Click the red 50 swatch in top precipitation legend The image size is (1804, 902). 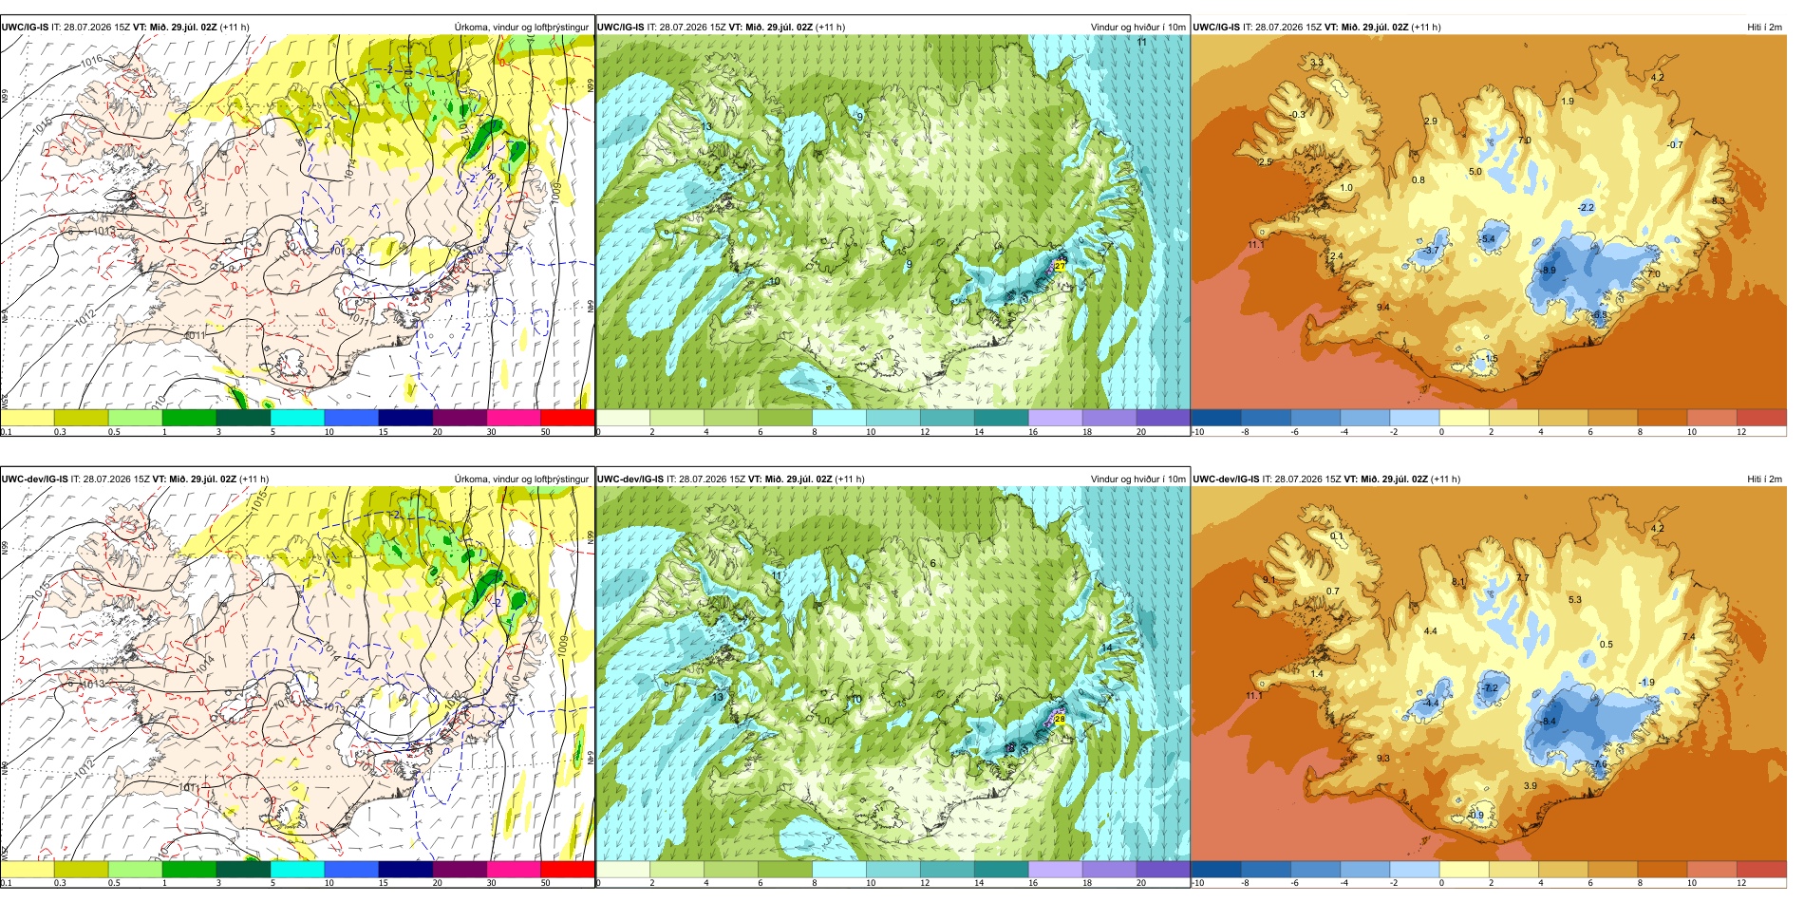point(567,418)
